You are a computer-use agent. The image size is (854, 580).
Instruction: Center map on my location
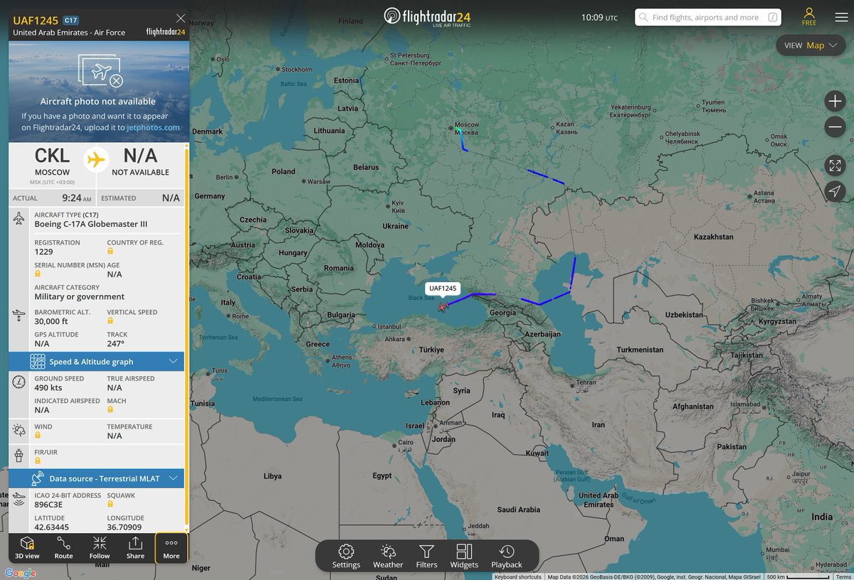[x=835, y=190]
